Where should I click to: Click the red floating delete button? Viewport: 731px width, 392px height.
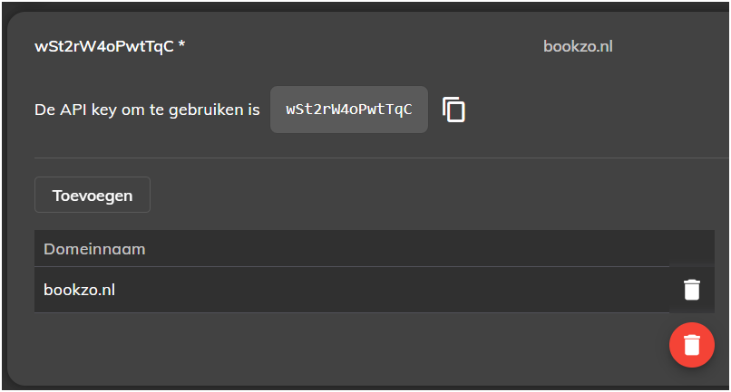[x=692, y=345]
